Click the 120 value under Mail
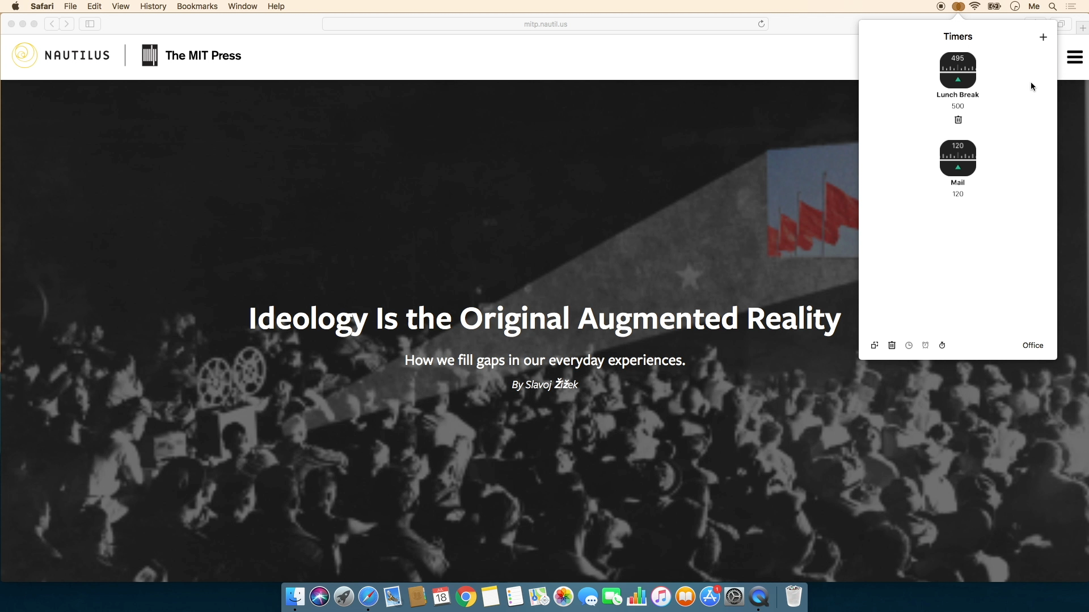Screen dimensions: 1089x612 pyautogui.click(x=957, y=194)
